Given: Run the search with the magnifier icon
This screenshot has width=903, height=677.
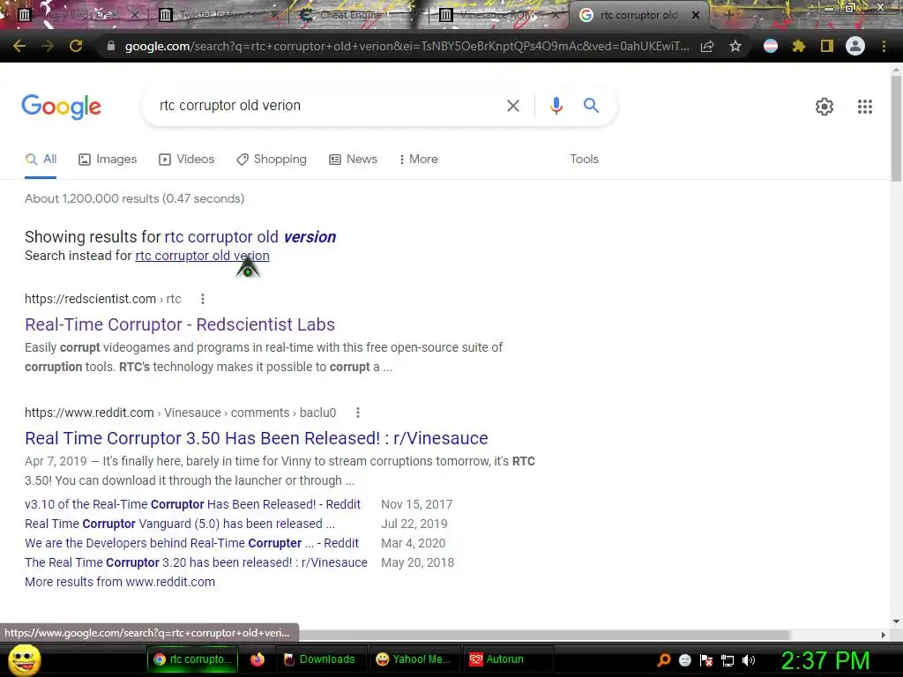Looking at the screenshot, I should (591, 106).
